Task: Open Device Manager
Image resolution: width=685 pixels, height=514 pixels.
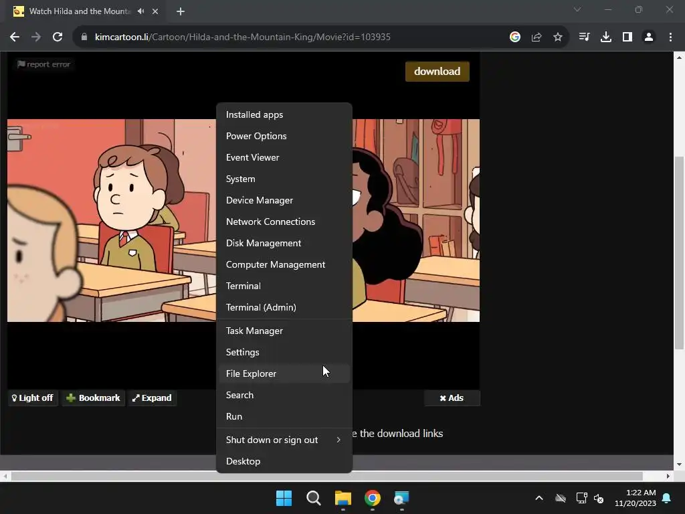Action: [284, 200]
